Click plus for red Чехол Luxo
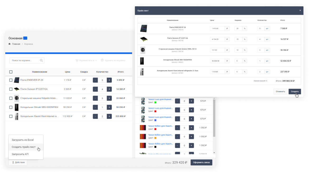Viewport: 309px width, 172px height. [x=191, y=110]
